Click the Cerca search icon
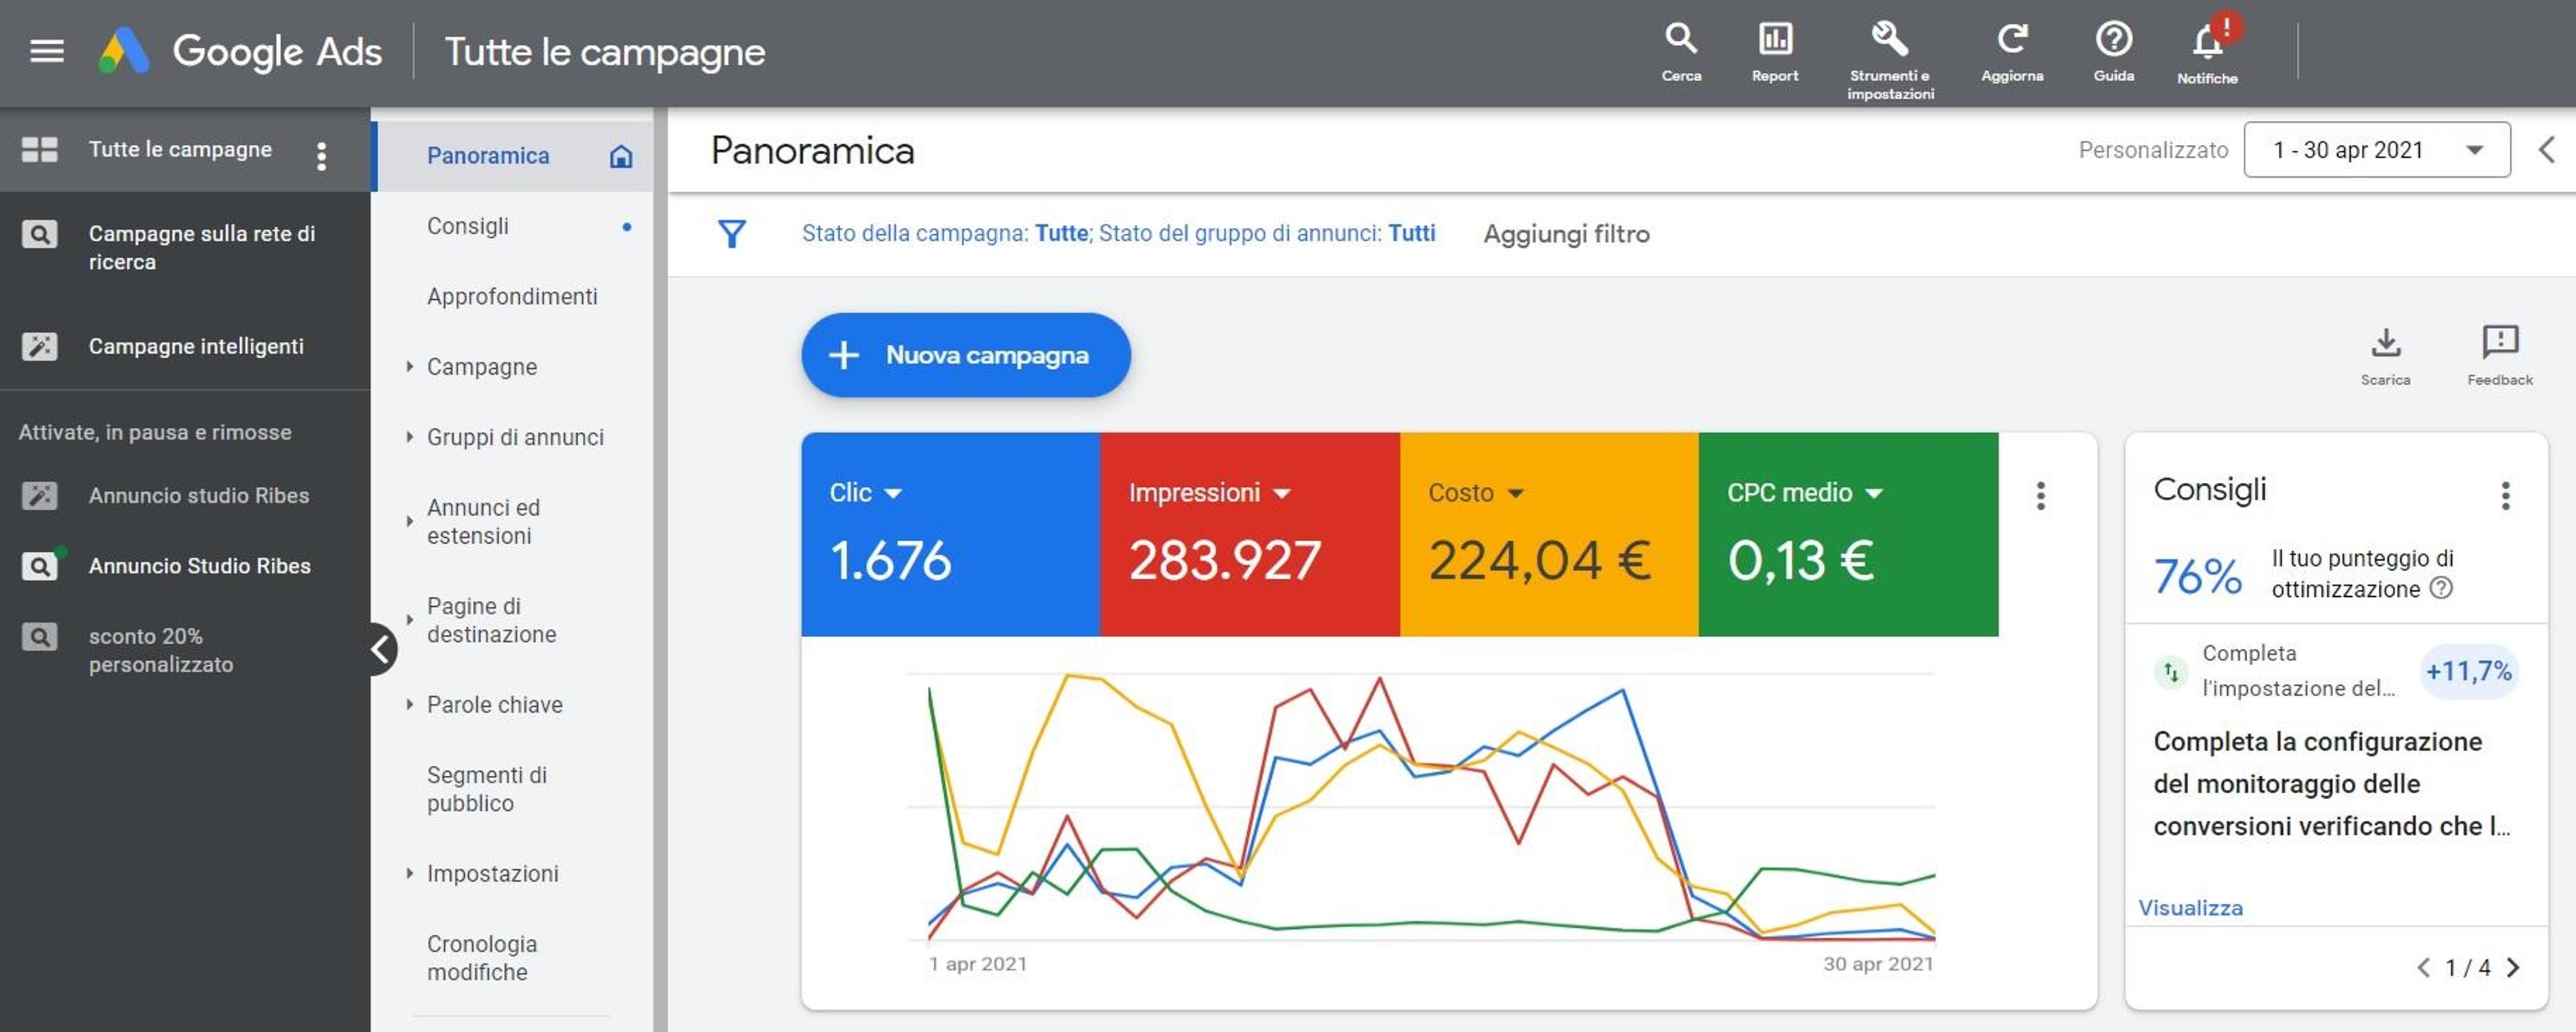This screenshot has width=2576, height=1032. pos(1681,40)
